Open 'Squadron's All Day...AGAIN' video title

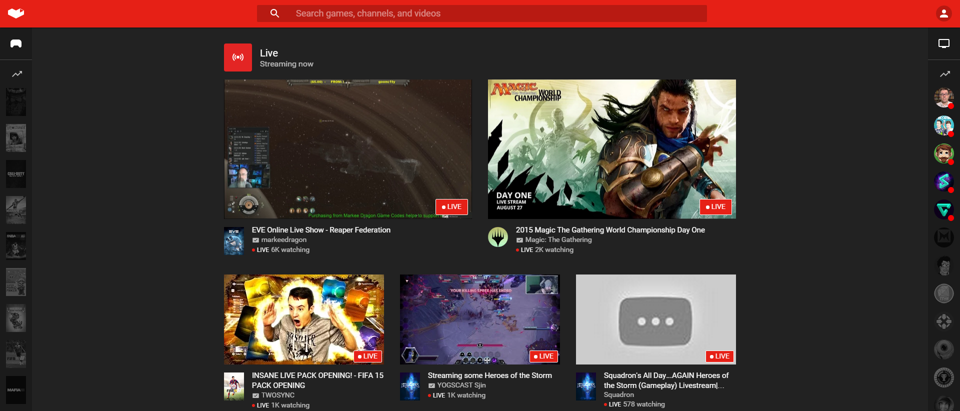(x=666, y=380)
